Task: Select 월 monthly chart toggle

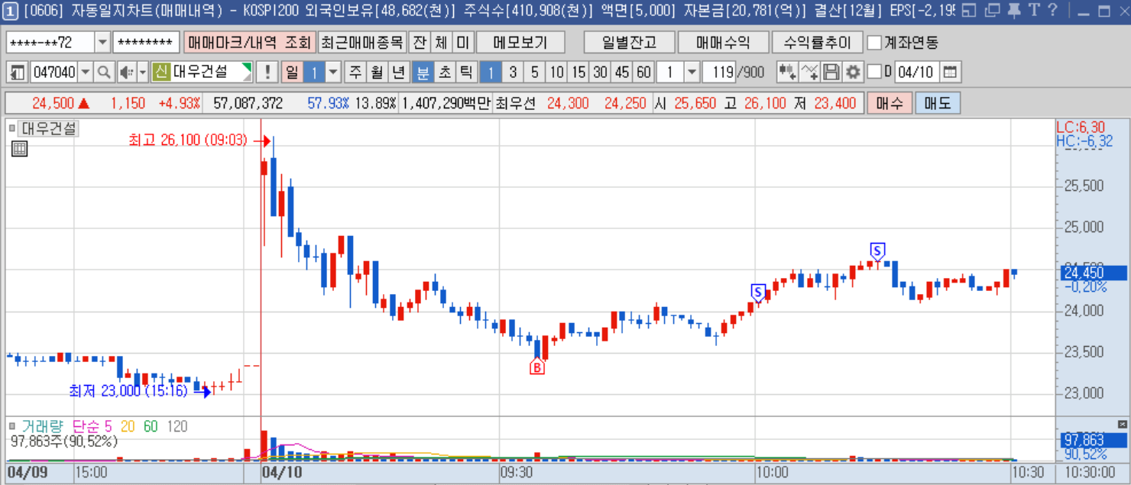Action: pos(377,73)
